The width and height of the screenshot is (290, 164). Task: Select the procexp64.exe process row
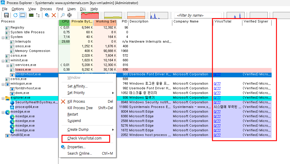click(x=136, y=107)
